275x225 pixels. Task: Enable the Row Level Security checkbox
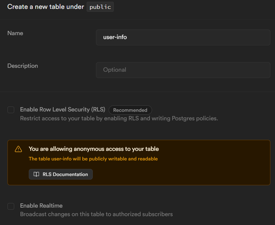[11, 110]
